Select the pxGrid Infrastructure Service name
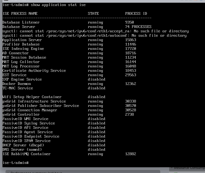205x173 pixels. 34,101
